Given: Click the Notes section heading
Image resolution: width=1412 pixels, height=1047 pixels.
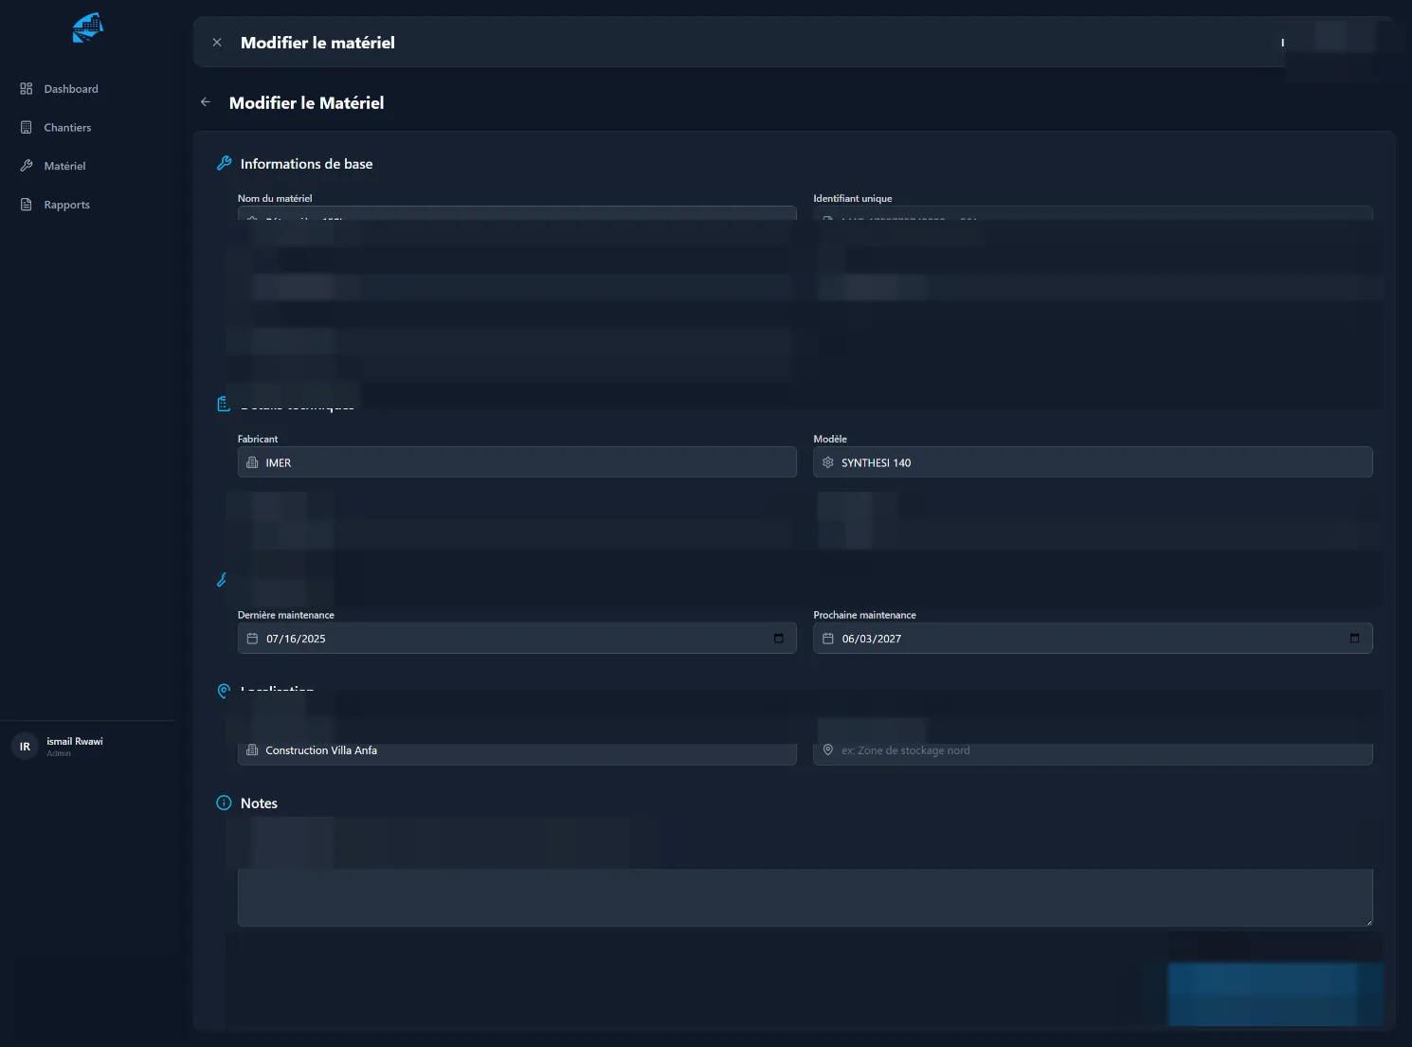Looking at the screenshot, I should pos(259,803).
